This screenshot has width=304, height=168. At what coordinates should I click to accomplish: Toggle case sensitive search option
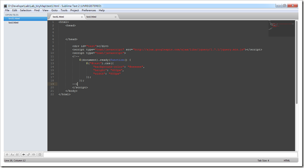point(12,155)
